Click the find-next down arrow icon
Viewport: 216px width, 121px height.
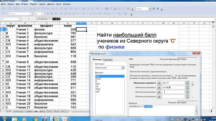point(154,9)
